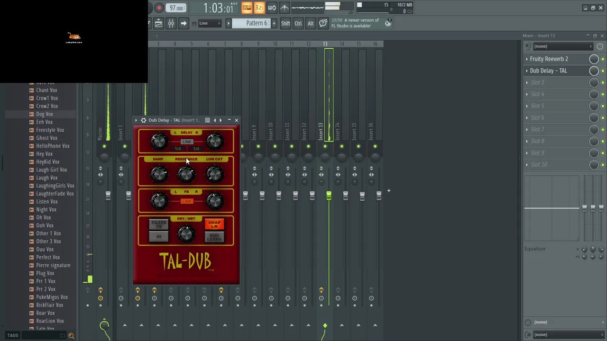This screenshot has width=607, height=341.
Task: Open Dub Delay plugin options arrow menu
Action: coord(136,120)
